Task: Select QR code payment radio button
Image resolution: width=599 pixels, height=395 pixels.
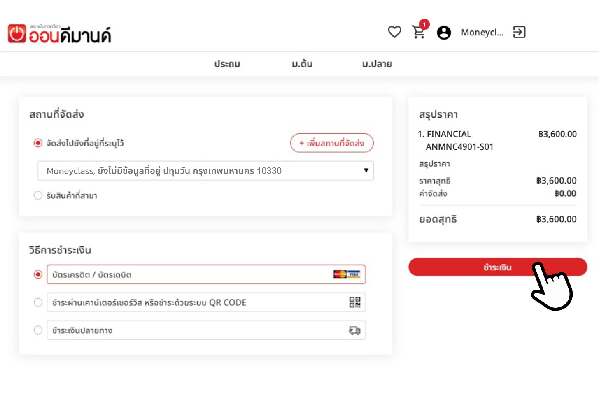Action: pos(38,302)
